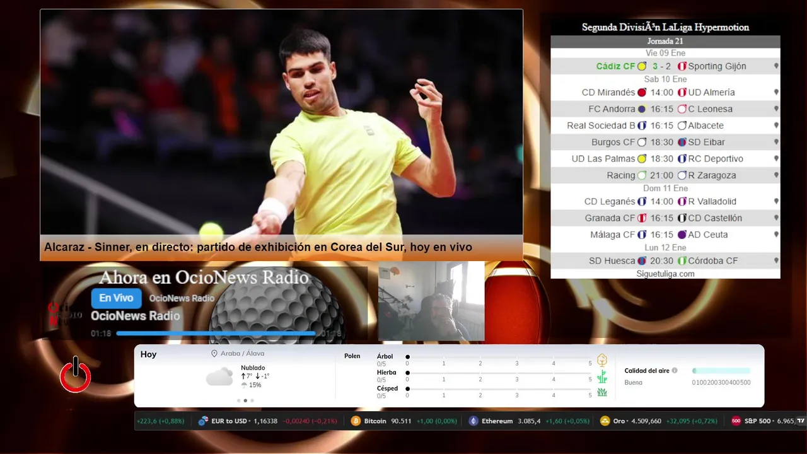
Task: Click the Córdoba CF team crest
Action: (x=682, y=260)
